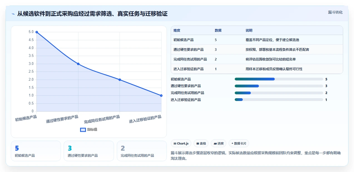Click the 说明 column header
This screenshot has height=172, width=354.
[x=249, y=31]
